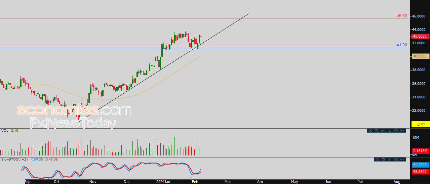Click the Jun label on time axis
The image size is (430, 184).
(328, 182)
